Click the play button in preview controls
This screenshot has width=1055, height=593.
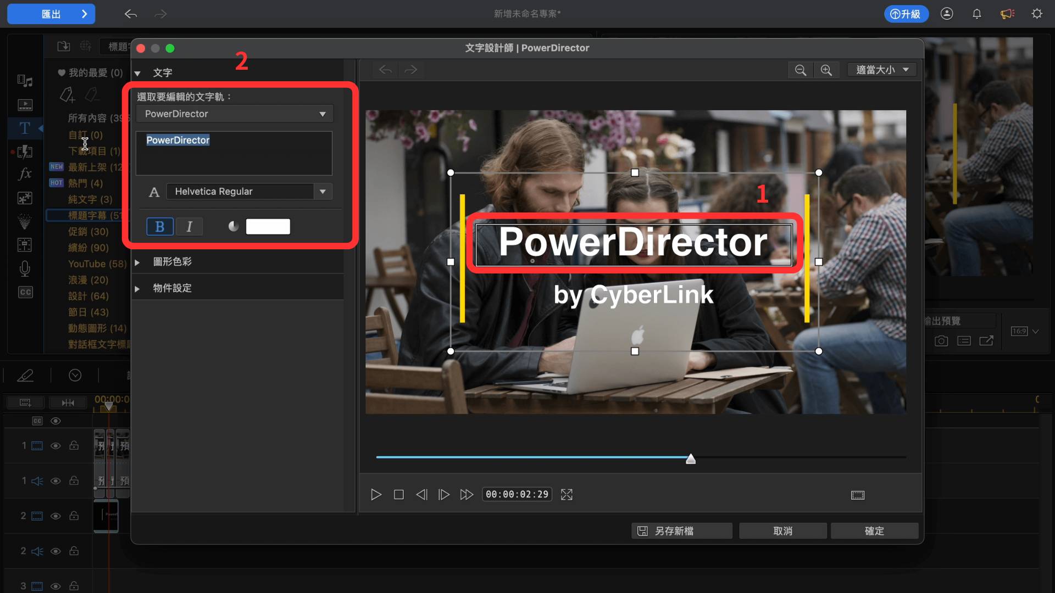tap(376, 495)
